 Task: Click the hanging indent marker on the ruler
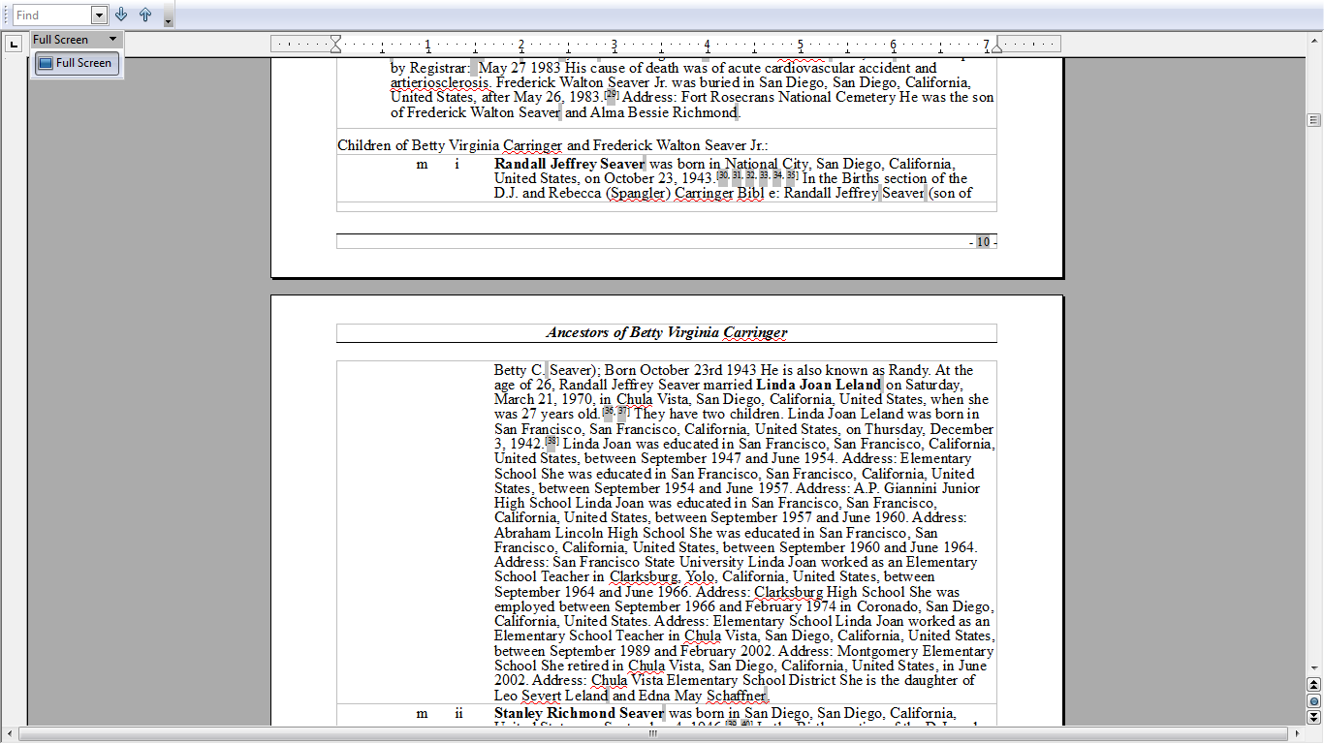(x=335, y=47)
